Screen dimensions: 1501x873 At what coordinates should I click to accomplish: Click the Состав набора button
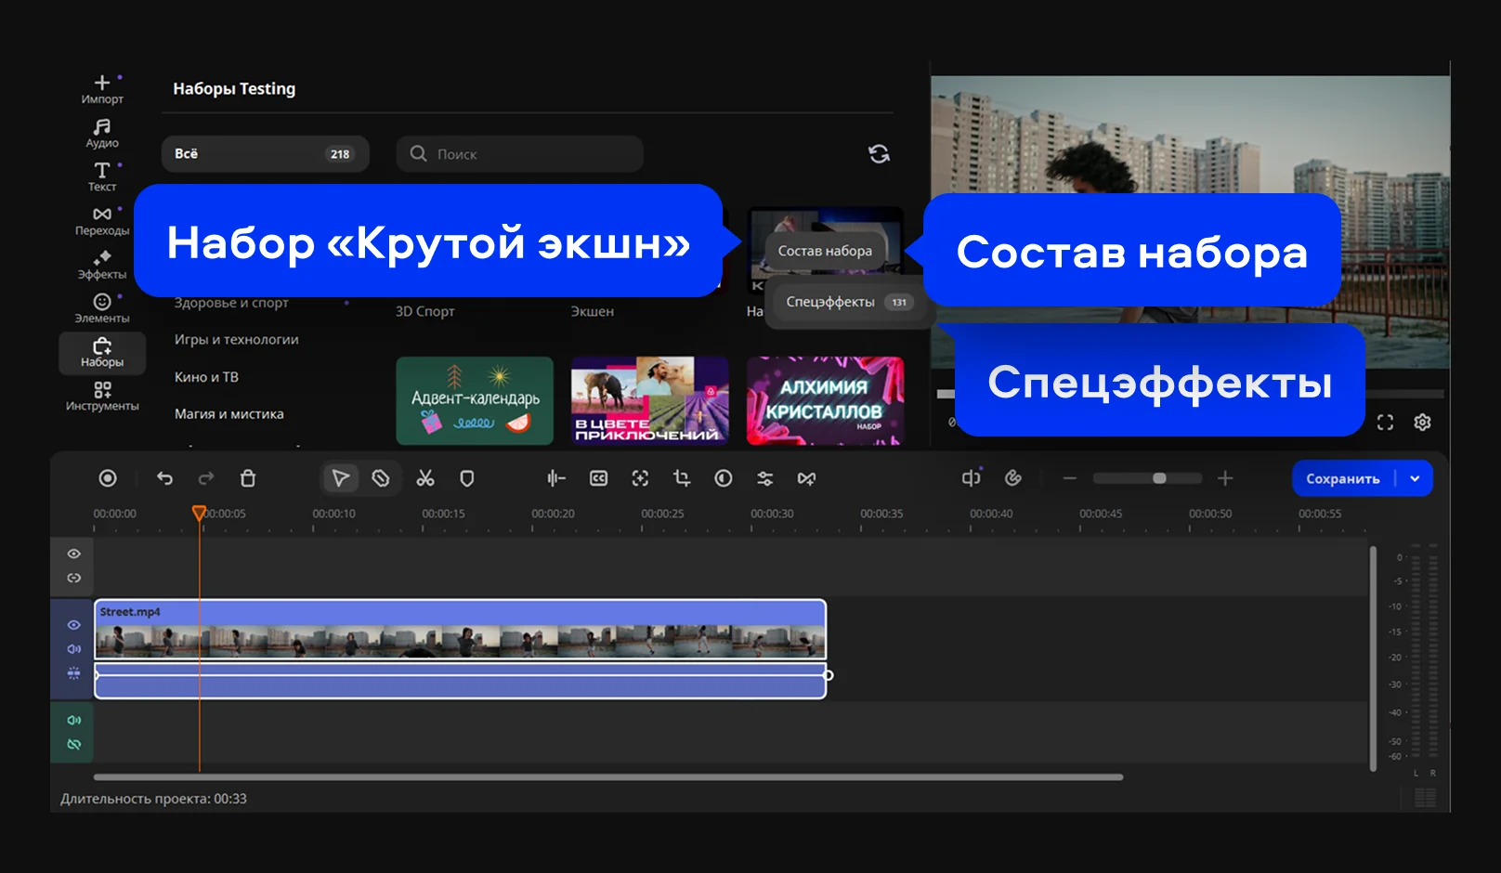click(825, 251)
